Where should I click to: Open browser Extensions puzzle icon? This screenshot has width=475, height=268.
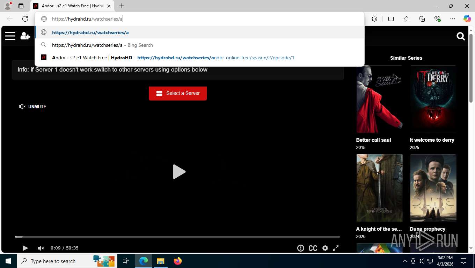tap(374, 19)
